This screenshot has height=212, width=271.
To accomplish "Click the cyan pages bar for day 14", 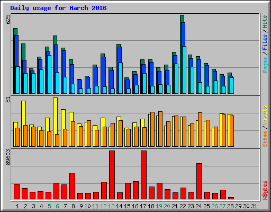I will 121,78.
